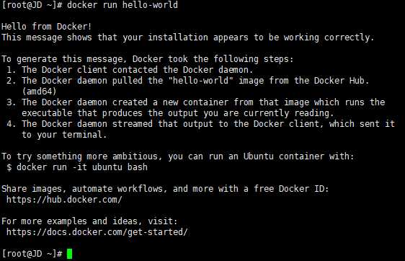This screenshot has height=261, width=405.
Task: Click the '(amd64)' text
Action: tap(39, 92)
